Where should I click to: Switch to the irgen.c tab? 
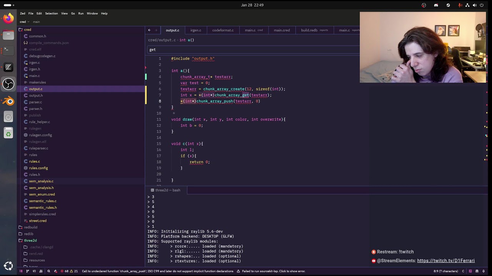tap(196, 30)
